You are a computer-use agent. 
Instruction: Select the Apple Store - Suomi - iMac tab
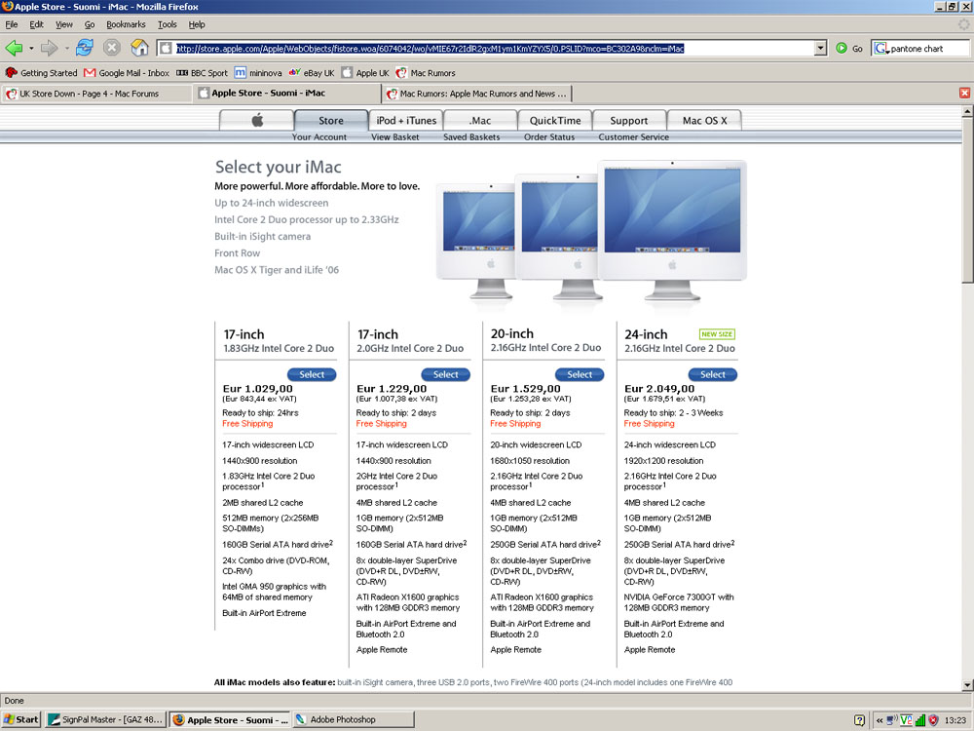point(287,93)
